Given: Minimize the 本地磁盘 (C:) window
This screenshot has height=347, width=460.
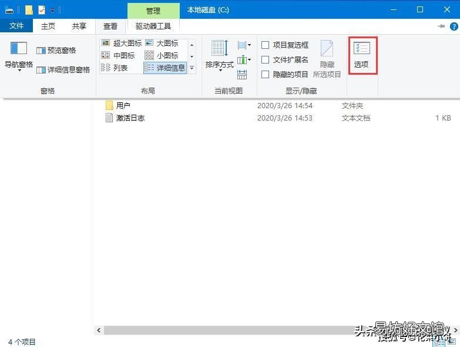Looking at the screenshot, I should [394, 9].
